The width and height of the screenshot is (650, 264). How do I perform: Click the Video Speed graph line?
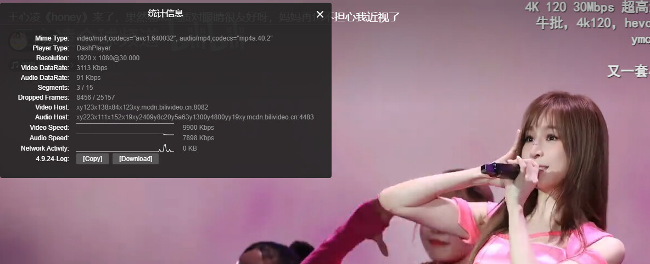pos(125,124)
